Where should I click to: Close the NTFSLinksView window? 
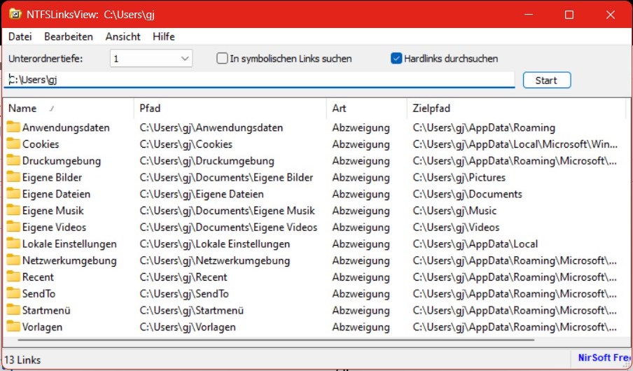click(611, 15)
